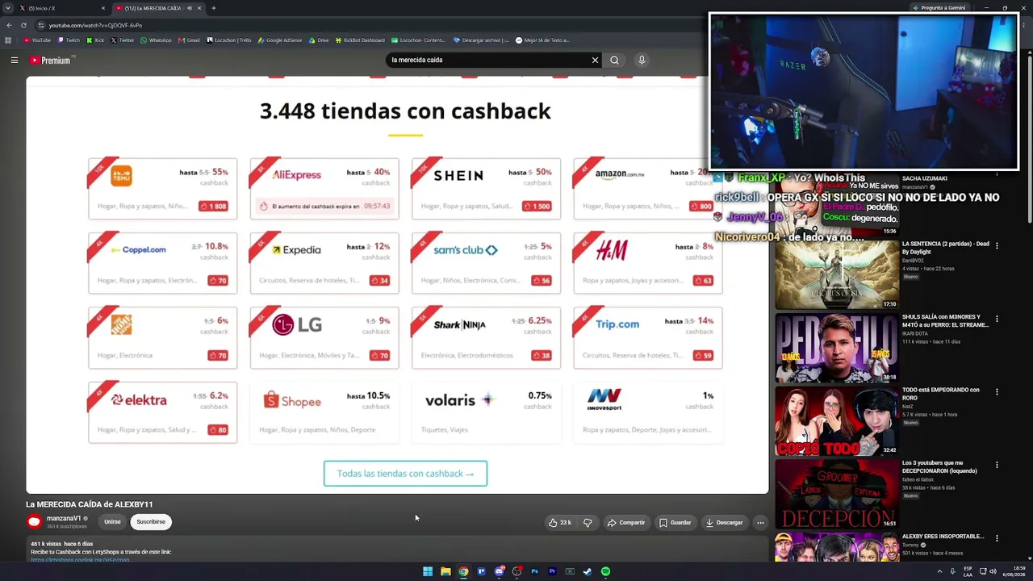Viewport: 1033px width, 581px height.
Task: Click the SHEIN cashback card in video
Action: click(486, 189)
